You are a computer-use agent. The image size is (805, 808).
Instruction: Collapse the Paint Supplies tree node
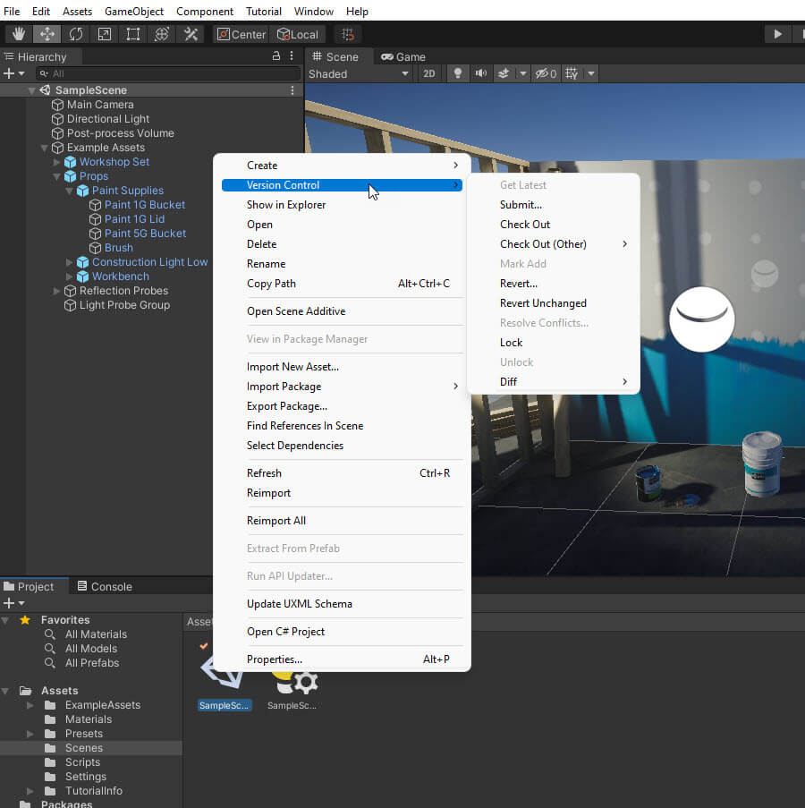(x=71, y=191)
